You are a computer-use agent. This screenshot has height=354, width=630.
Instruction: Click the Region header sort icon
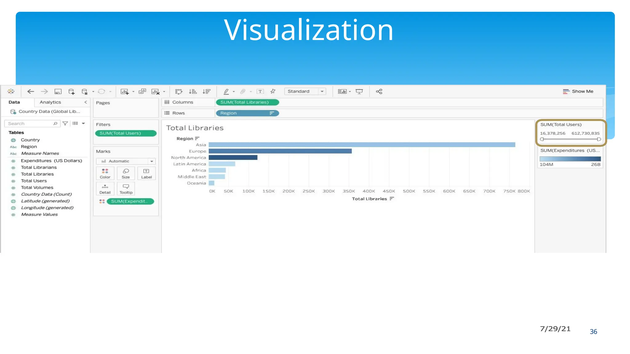[x=197, y=139]
